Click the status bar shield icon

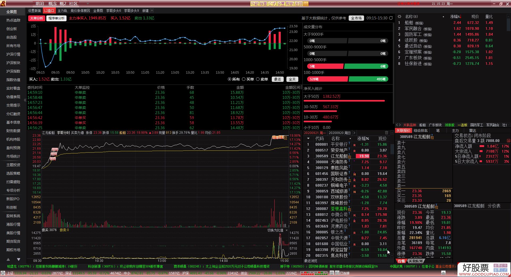tap(3, 273)
